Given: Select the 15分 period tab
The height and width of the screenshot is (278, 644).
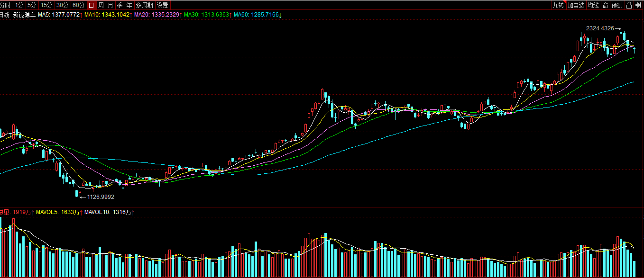Looking at the screenshot, I should [x=46, y=5].
